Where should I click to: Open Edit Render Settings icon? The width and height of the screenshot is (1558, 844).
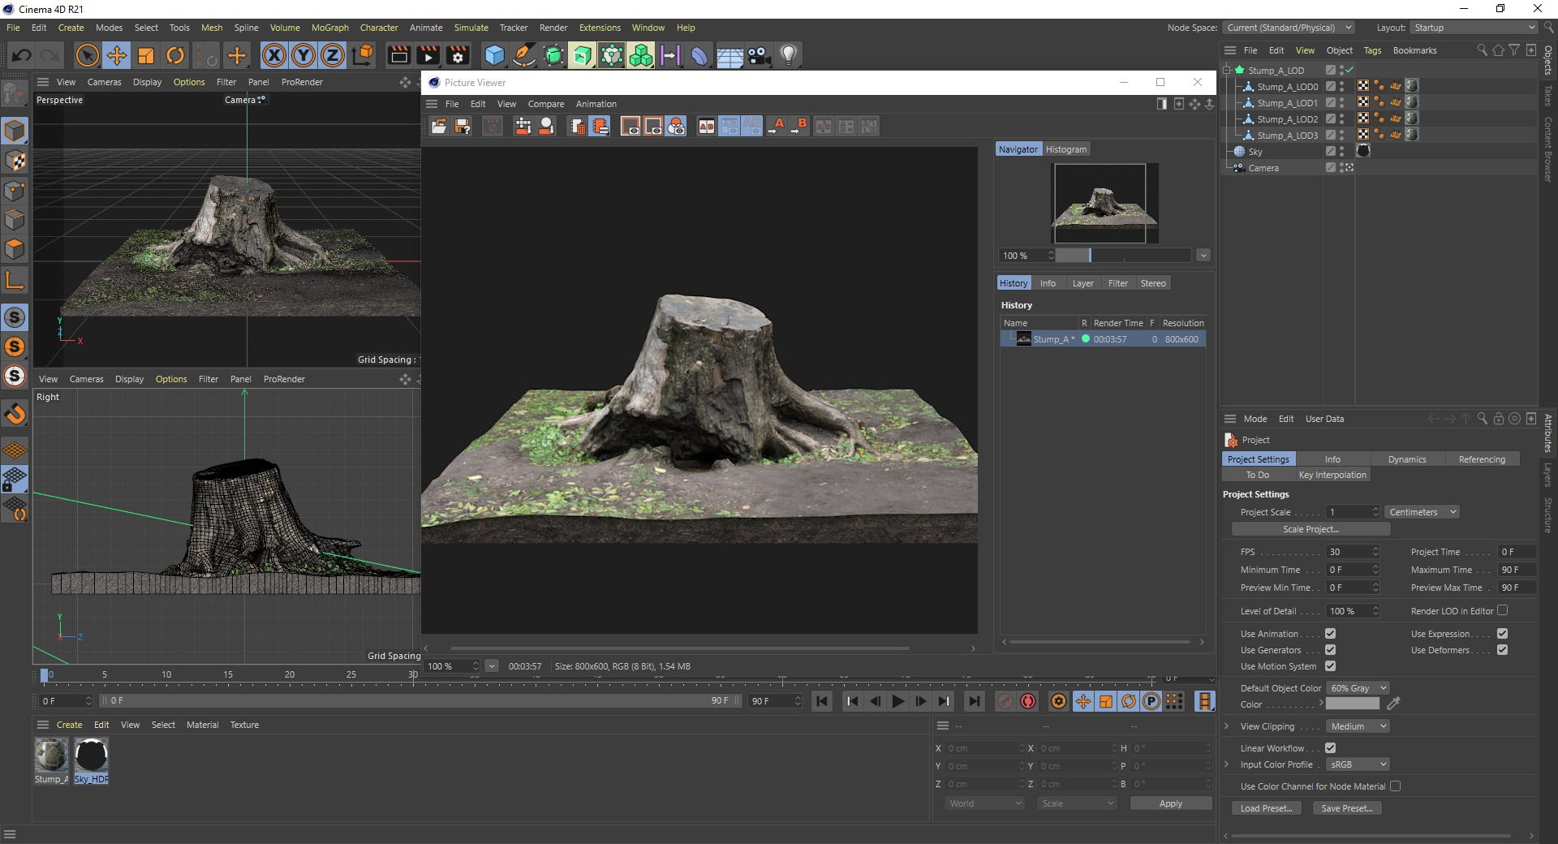(458, 55)
